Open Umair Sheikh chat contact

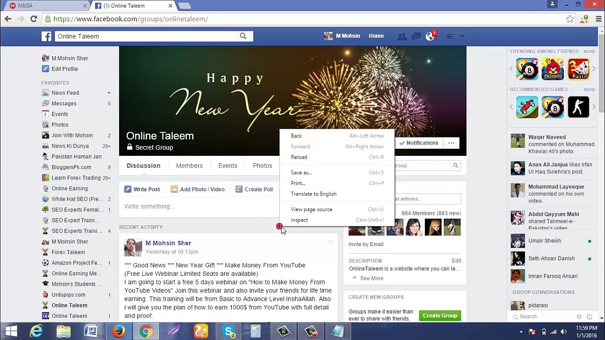click(x=552, y=241)
